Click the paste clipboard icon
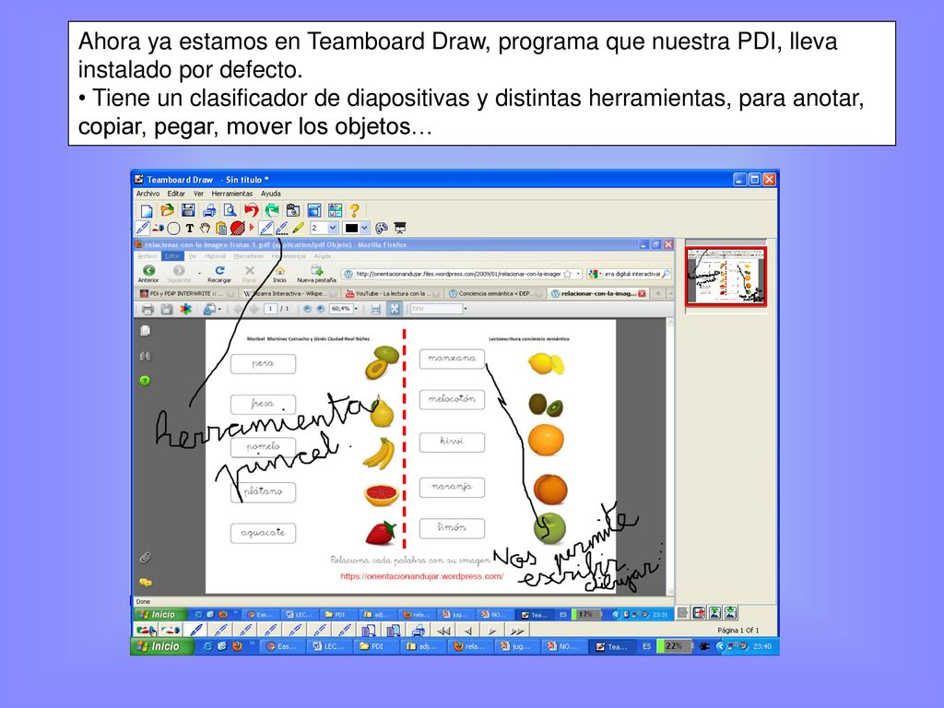Image resolution: width=944 pixels, height=708 pixels. (221, 229)
